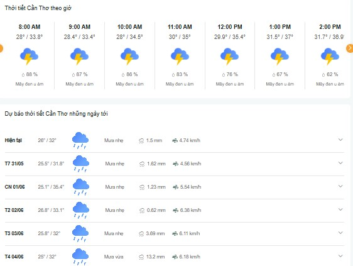Click the rain cloud icon for T4 04/06
Viewport: 353px width, 266px height.
[80, 257]
